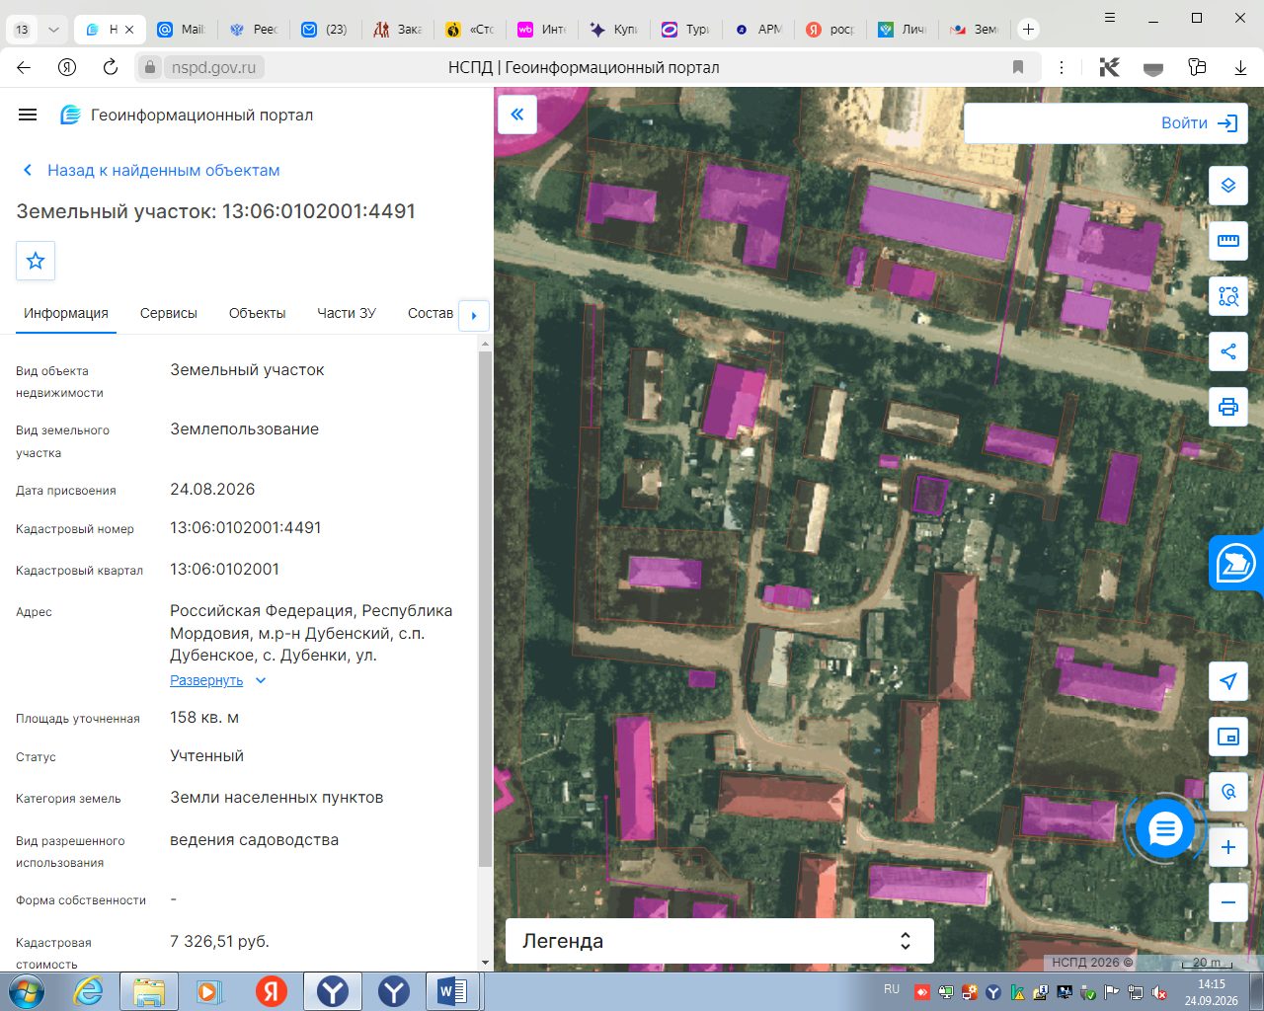
Task: Add the parcel to favorites with star
Action: coord(36,261)
